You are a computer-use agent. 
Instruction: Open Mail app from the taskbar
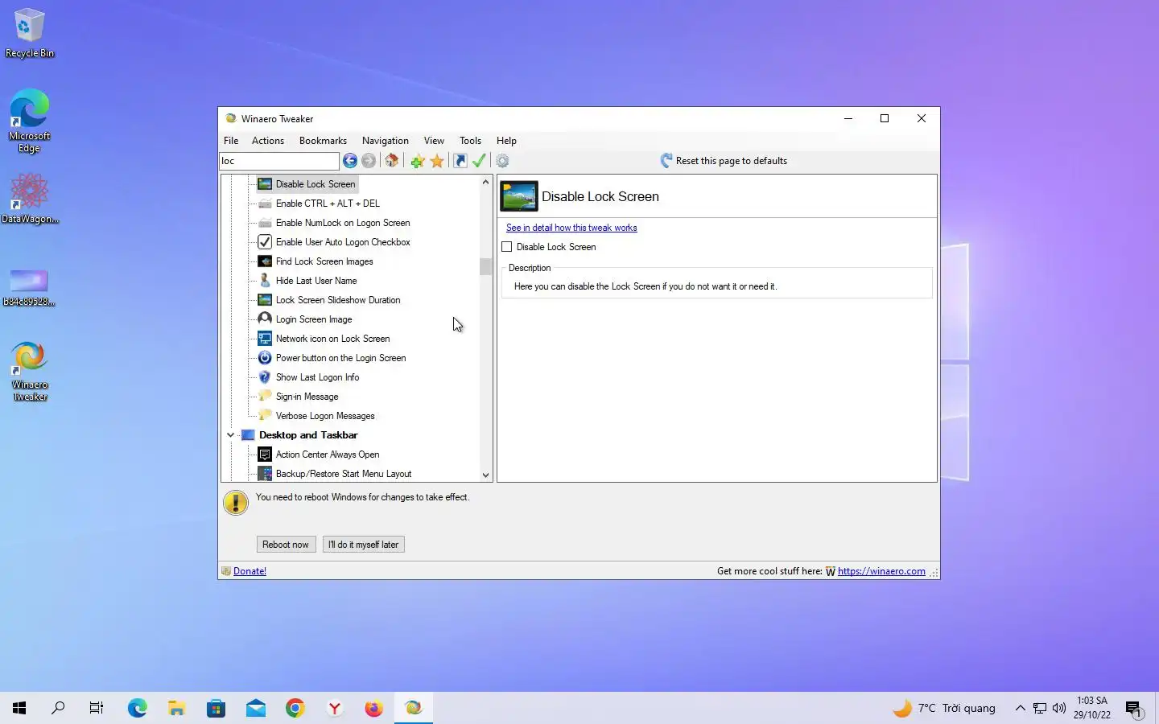coord(256,708)
